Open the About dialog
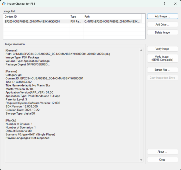The height and width of the screenshot is (170, 181). [162, 152]
